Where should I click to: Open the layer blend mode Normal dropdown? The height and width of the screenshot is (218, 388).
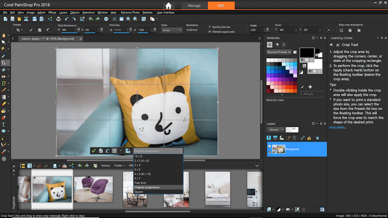[275, 129]
